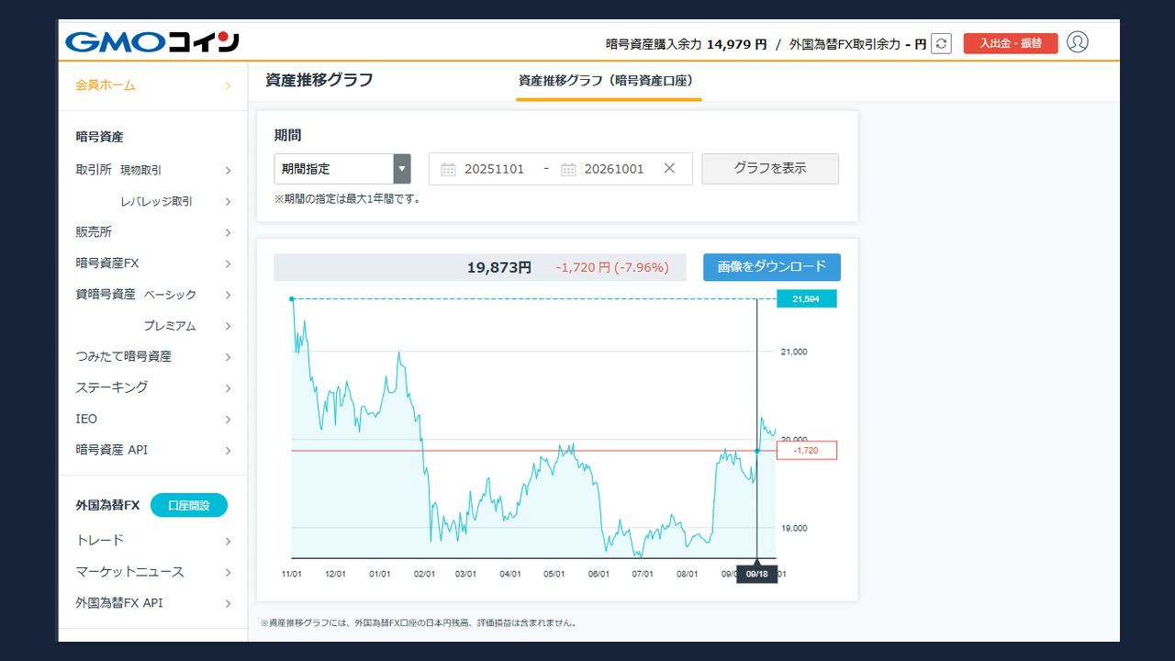Click the end date calendar icon

click(568, 169)
